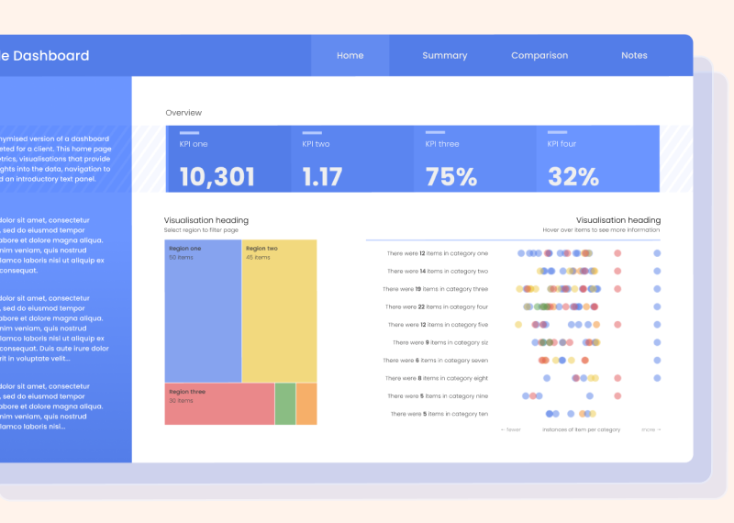Click the '22 items in category four' row label
The width and height of the screenshot is (734, 523).
[437, 306]
